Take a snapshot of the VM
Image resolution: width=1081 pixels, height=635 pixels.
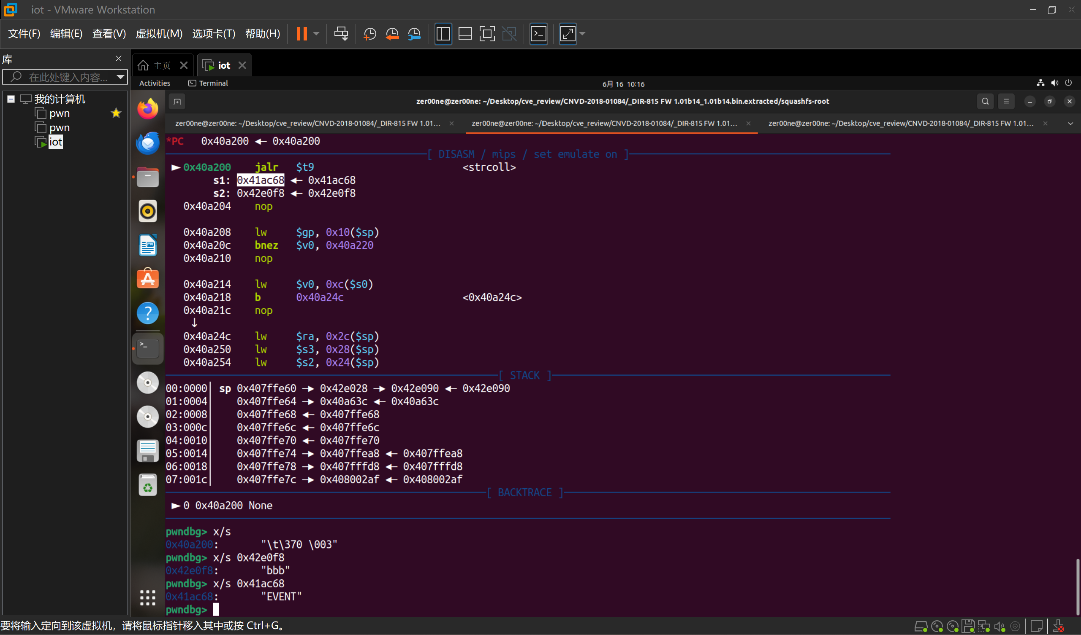click(x=370, y=33)
